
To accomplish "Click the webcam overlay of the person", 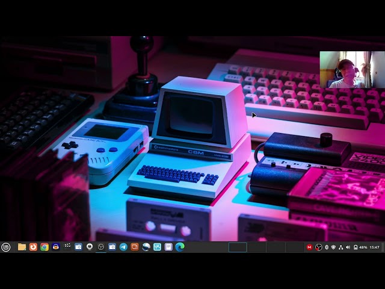I will click(x=352, y=70).
